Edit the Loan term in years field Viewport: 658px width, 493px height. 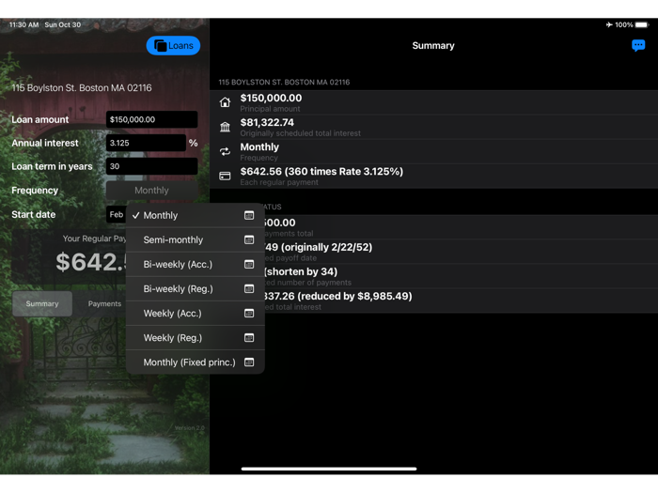[x=151, y=166]
